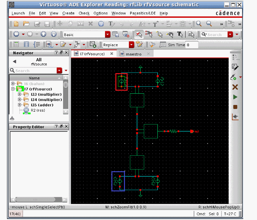
Task: Switch to the maestro tab
Action: [134, 54]
